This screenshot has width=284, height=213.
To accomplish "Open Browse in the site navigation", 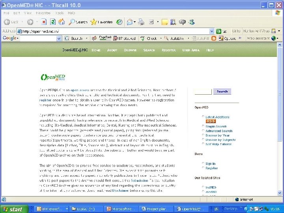I will point(130,50).
